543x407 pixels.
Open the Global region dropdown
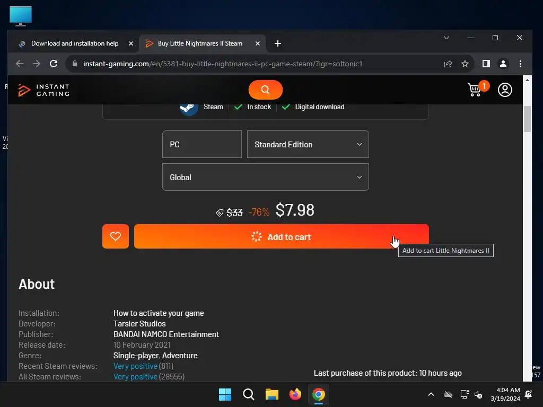(x=265, y=177)
